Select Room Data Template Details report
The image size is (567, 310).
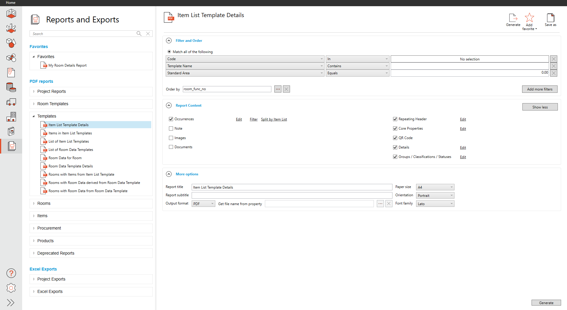(x=71, y=166)
